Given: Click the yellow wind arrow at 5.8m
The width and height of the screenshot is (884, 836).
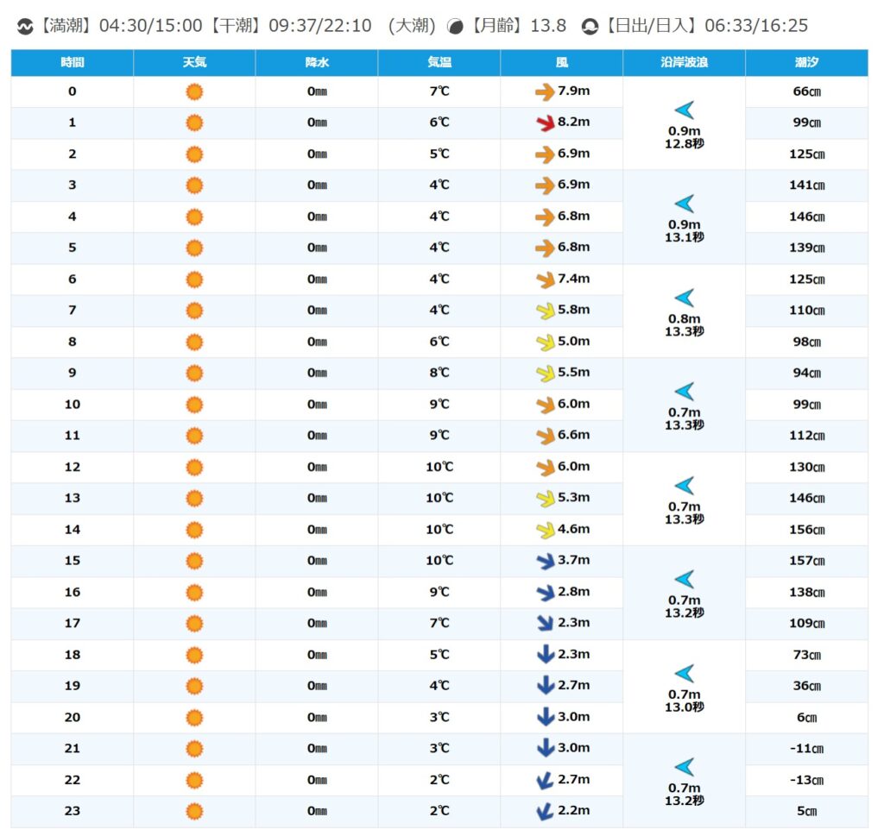Looking at the screenshot, I should 545,311.
